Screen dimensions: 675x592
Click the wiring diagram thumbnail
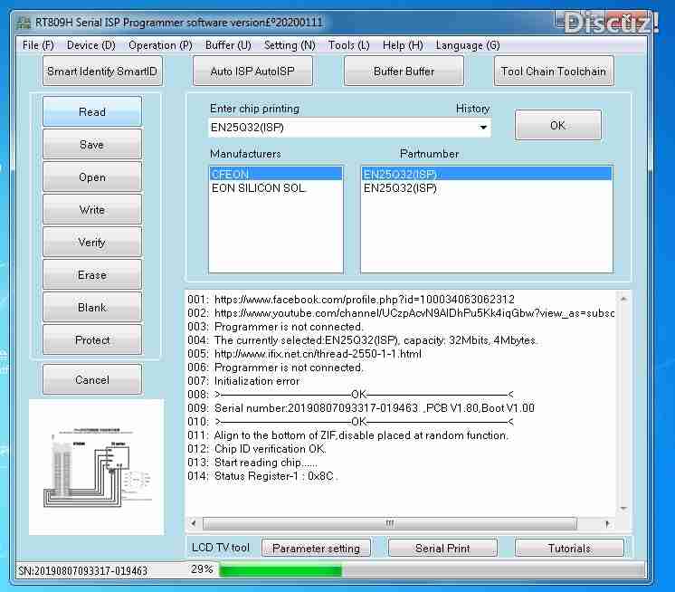click(96, 467)
